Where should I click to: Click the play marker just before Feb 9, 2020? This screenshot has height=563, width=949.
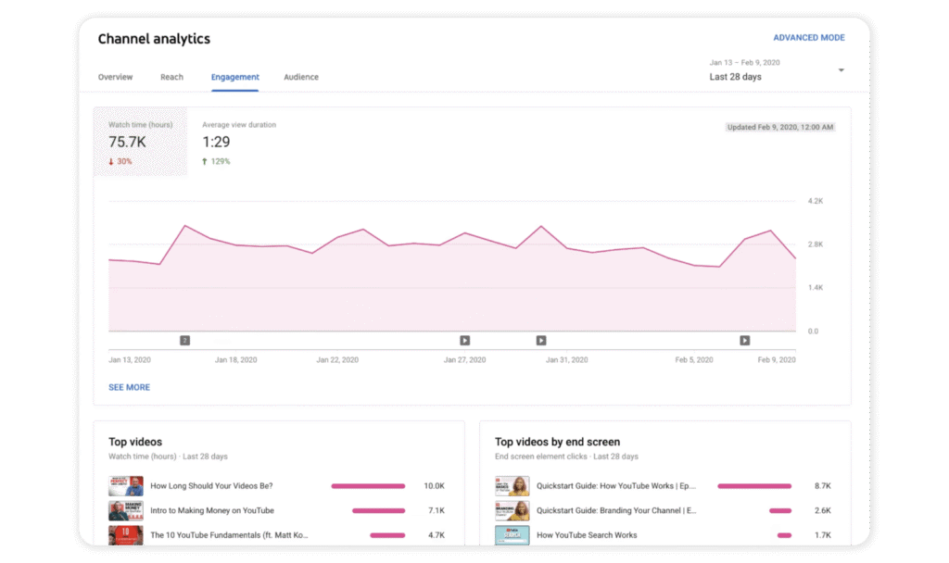tap(744, 341)
